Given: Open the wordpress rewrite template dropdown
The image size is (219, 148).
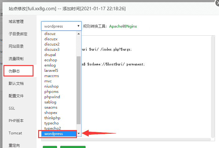Looking at the screenshot, I should (x=61, y=26).
